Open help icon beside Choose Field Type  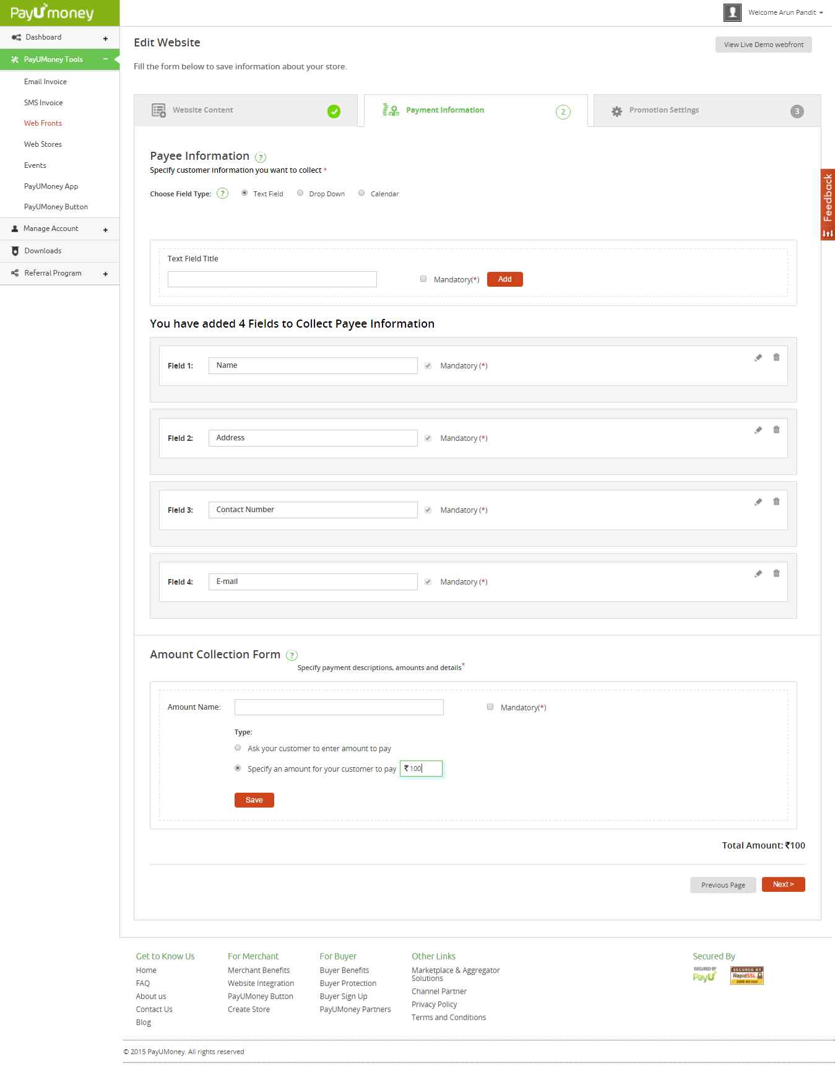[223, 193]
